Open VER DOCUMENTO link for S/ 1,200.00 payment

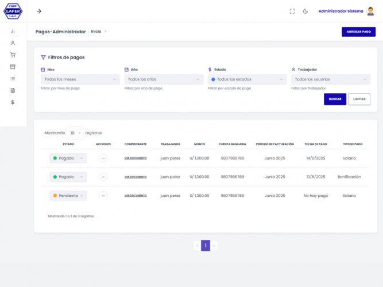point(136,158)
